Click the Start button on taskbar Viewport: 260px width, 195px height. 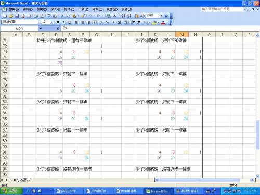(11, 191)
